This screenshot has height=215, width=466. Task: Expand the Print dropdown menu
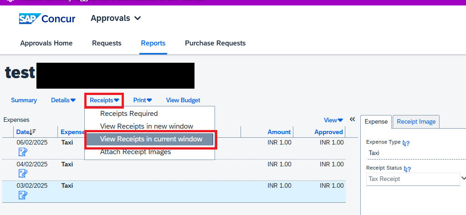[x=143, y=100]
